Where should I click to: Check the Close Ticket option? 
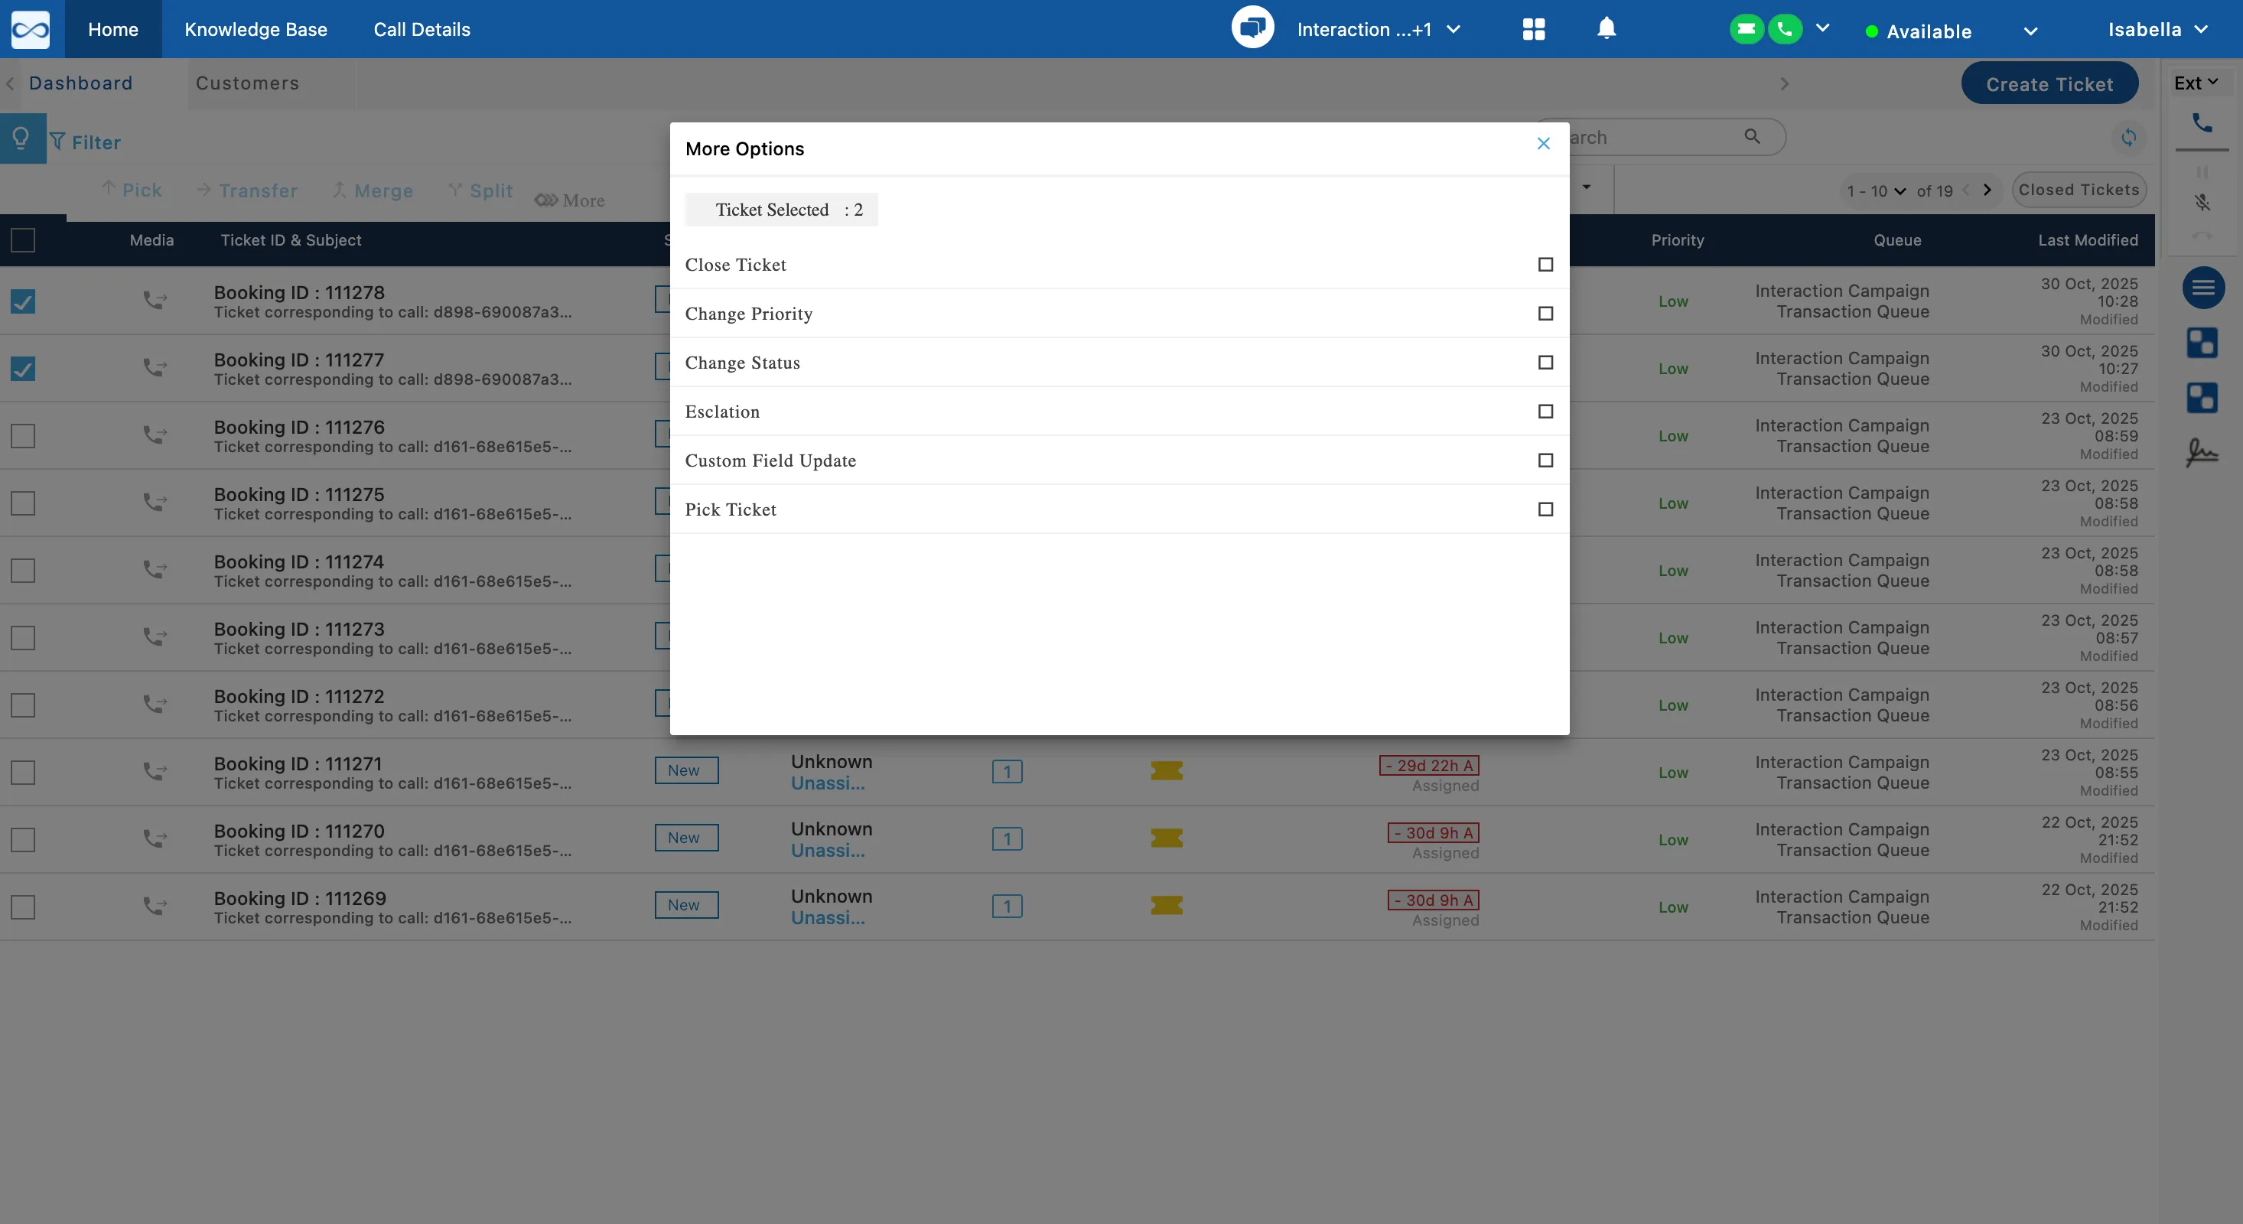1545,265
